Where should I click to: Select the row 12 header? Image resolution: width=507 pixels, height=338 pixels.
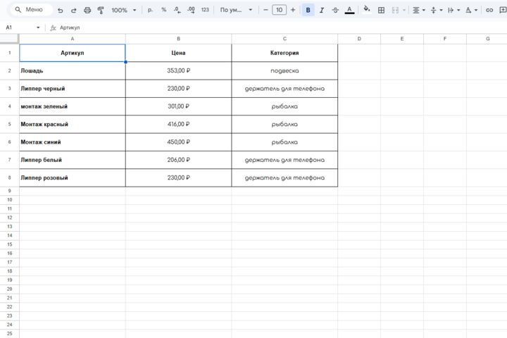(x=9, y=218)
